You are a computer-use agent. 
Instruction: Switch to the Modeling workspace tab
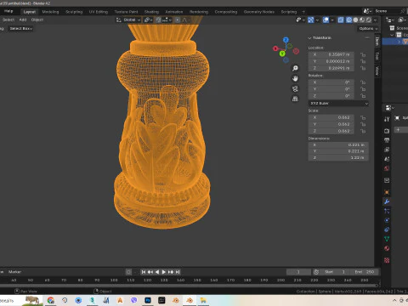tap(50, 12)
